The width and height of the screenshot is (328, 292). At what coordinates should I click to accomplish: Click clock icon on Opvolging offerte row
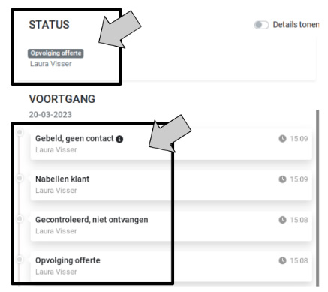coord(282,260)
